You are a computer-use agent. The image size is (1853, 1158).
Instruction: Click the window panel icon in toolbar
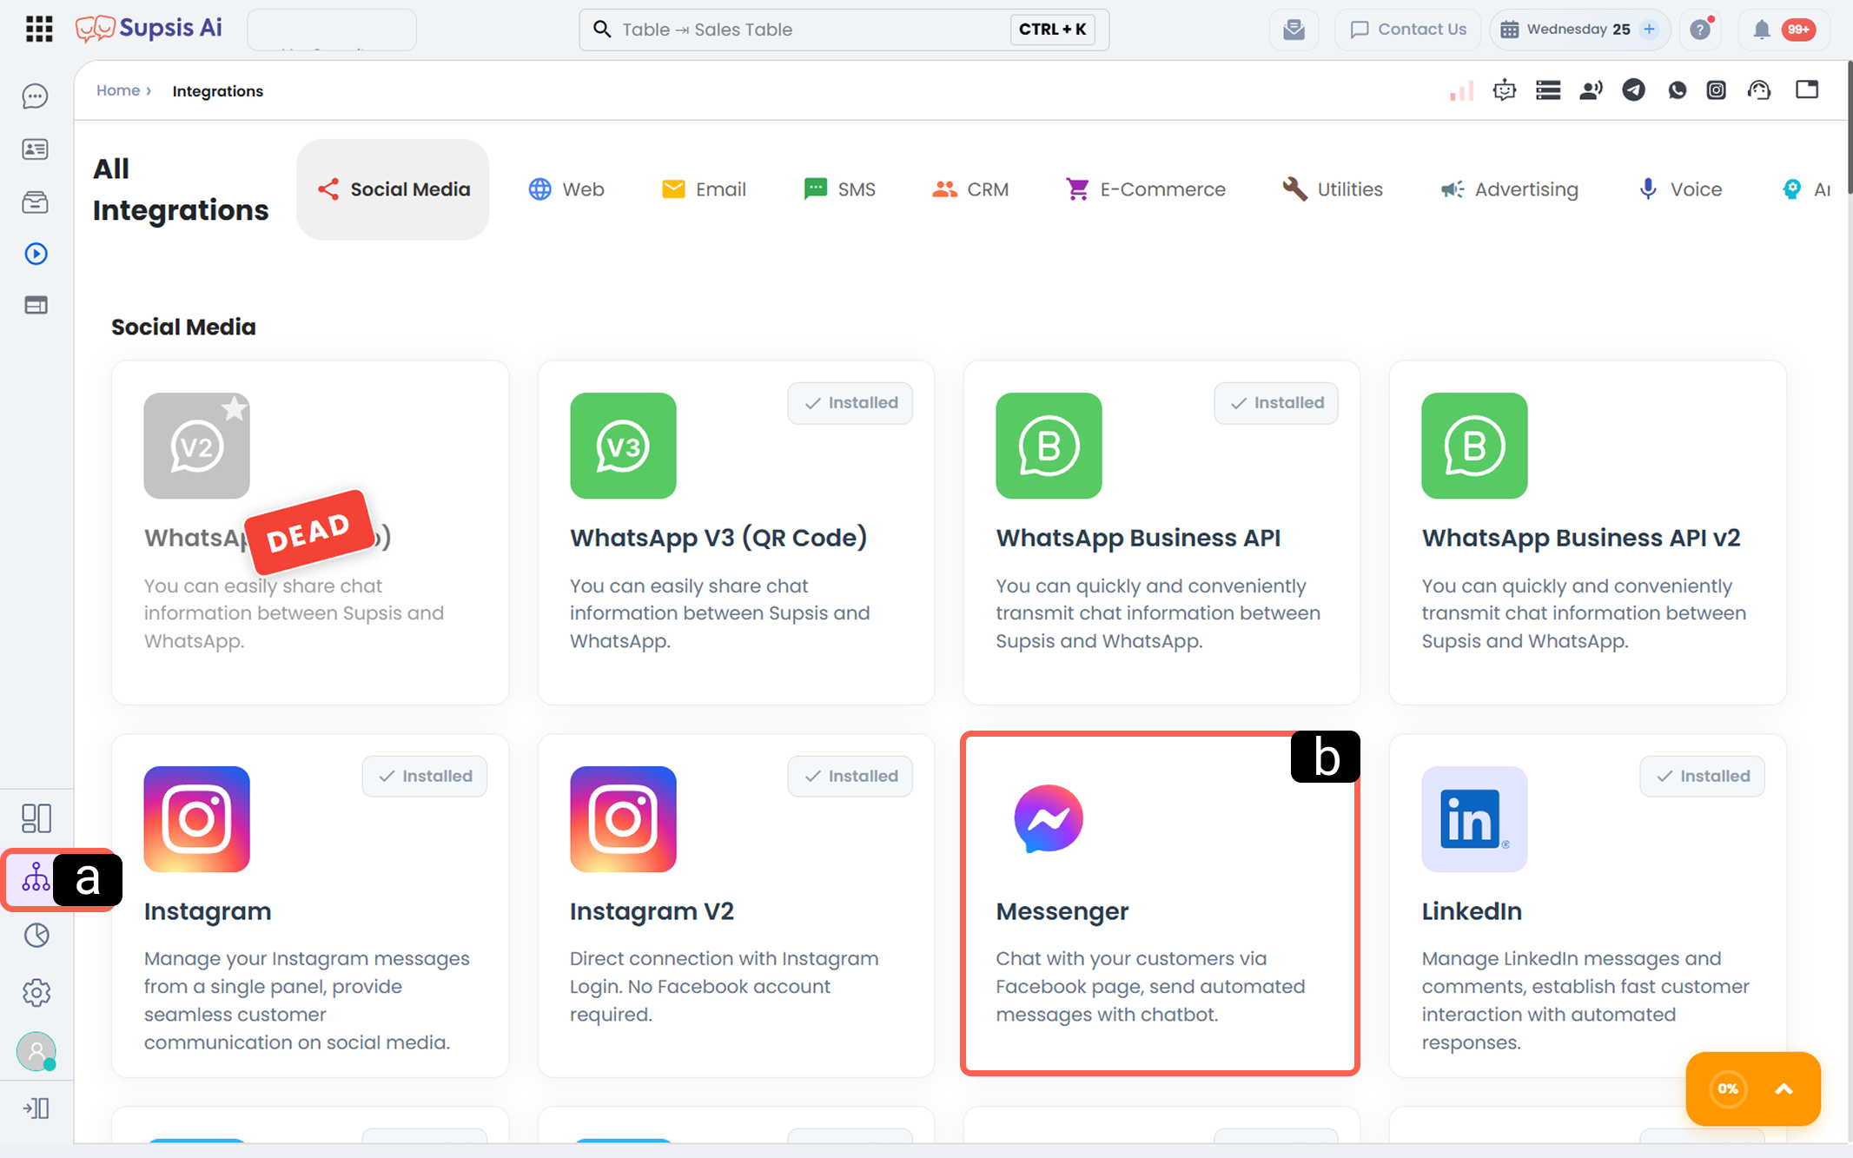1807,89
